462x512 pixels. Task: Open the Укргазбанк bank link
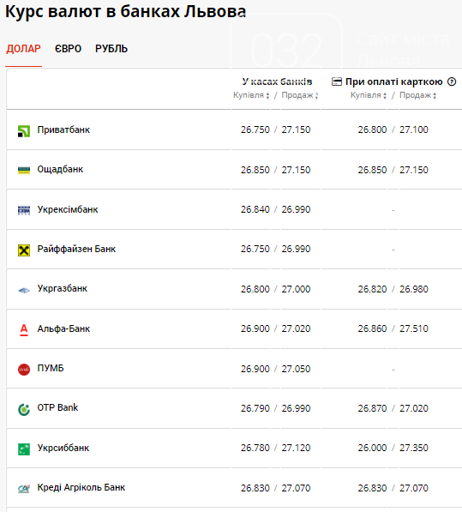coord(63,289)
